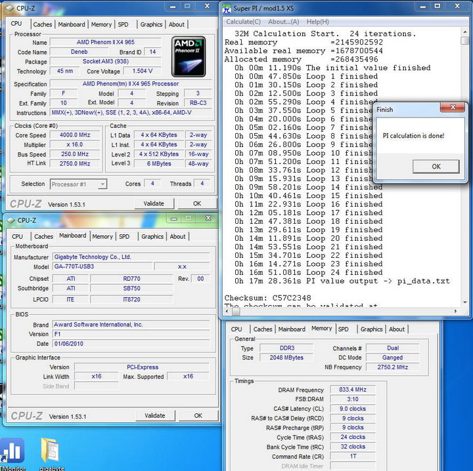Switch to Caches tab in Memory CPU-Z window
The image size is (473, 471).
click(263, 329)
